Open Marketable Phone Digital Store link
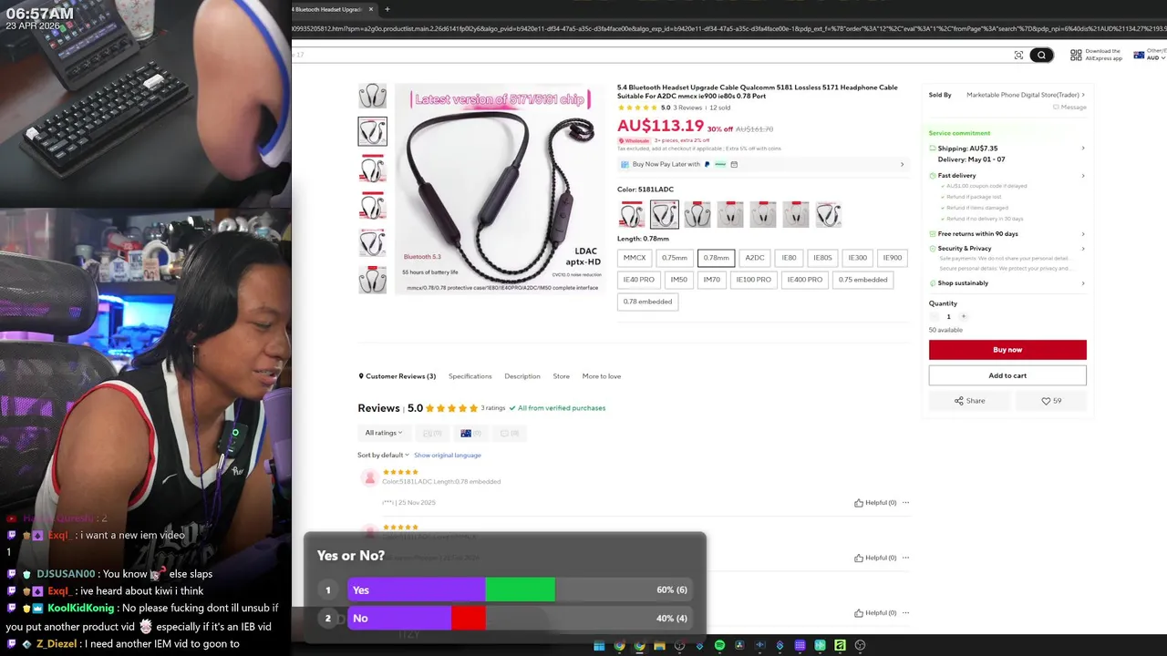Screen dimensions: 1167x656 [x=1024, y=95]
